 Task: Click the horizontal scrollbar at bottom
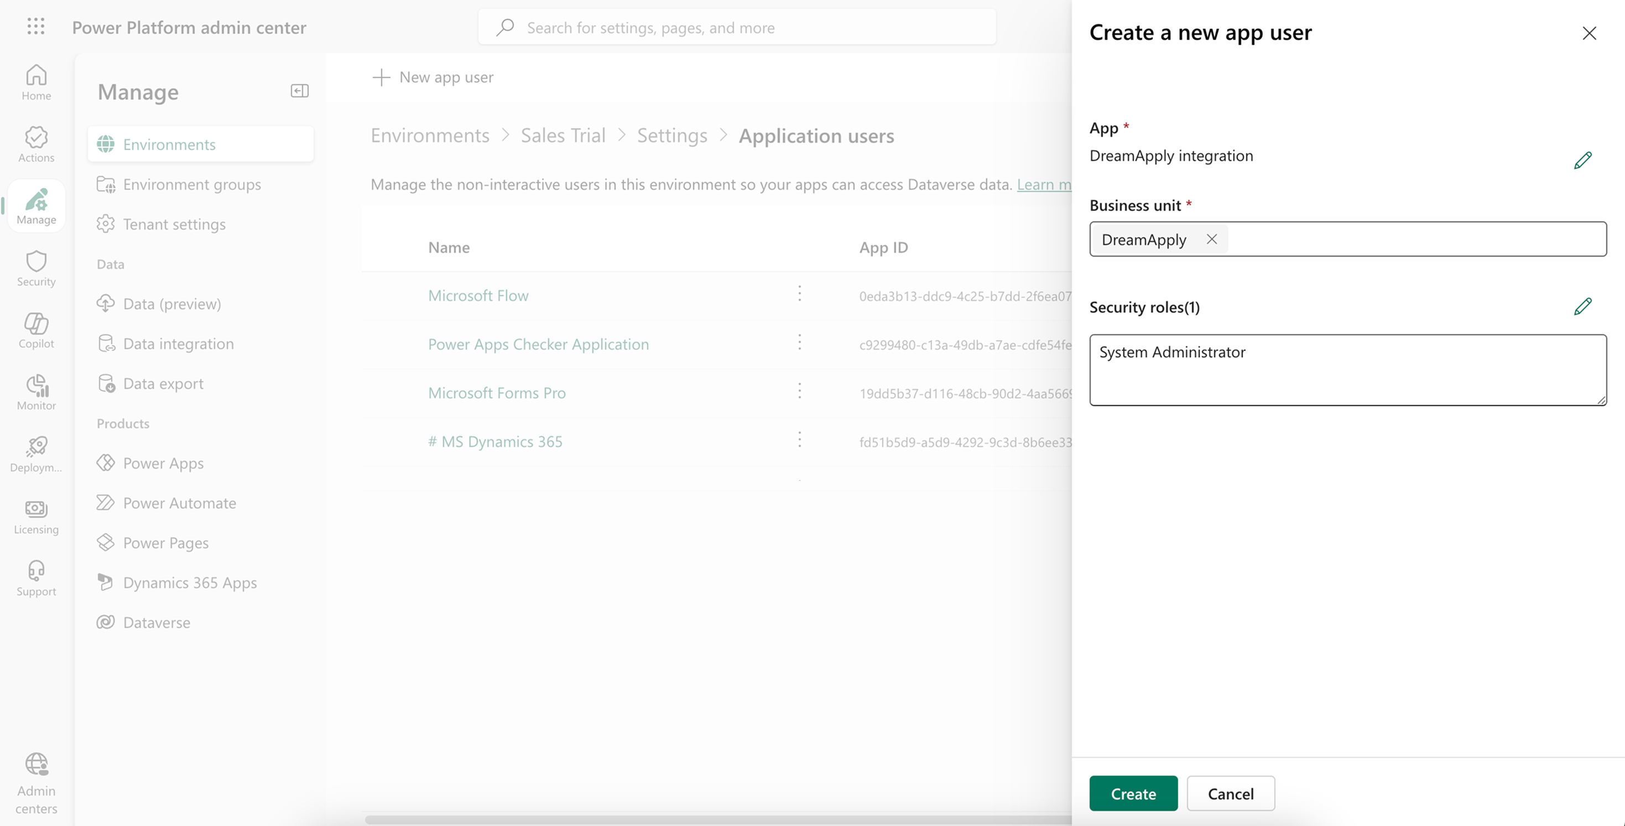718,819
